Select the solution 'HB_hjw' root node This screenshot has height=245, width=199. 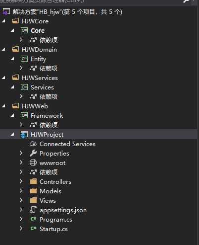coord(67,12)
